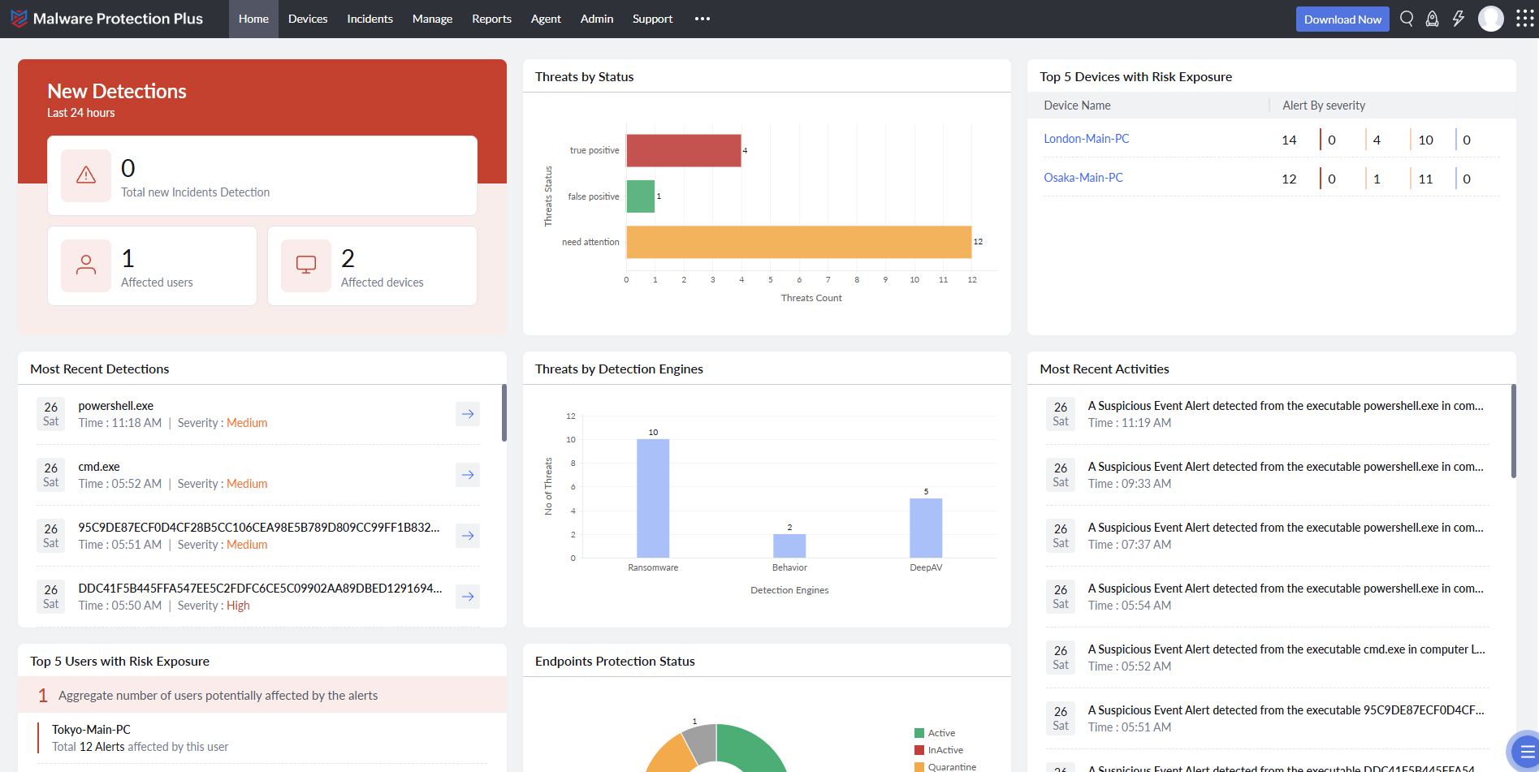
Task: Open arrow for 95C9DE87ECF0D4CF detection
Action: [x=468, y=536]
